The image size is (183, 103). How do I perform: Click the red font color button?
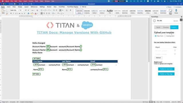coord(35,13)
